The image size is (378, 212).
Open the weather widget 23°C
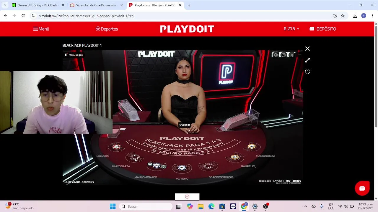tap(19, 206)
